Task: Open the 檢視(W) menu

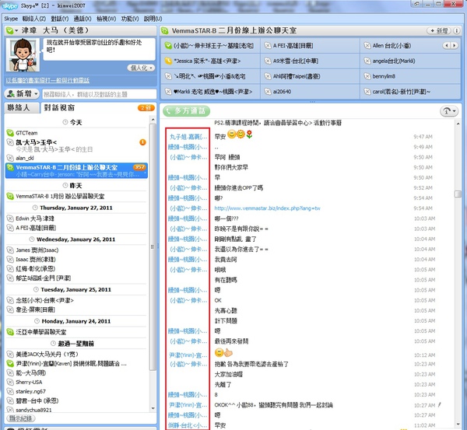Action: 107,19
